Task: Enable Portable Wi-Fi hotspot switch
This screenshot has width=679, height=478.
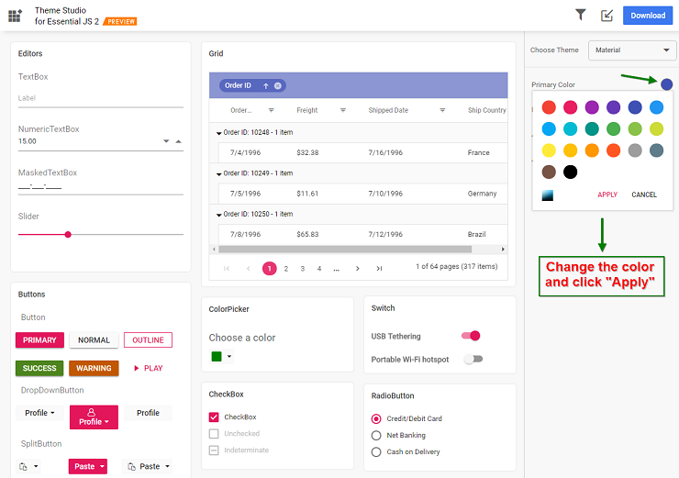Action: point(473,359)
